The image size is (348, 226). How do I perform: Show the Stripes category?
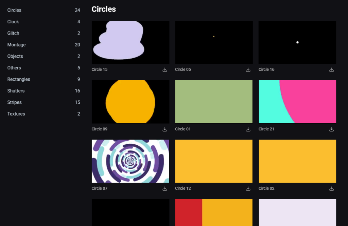pyautogui.click(x=15, y=102)
